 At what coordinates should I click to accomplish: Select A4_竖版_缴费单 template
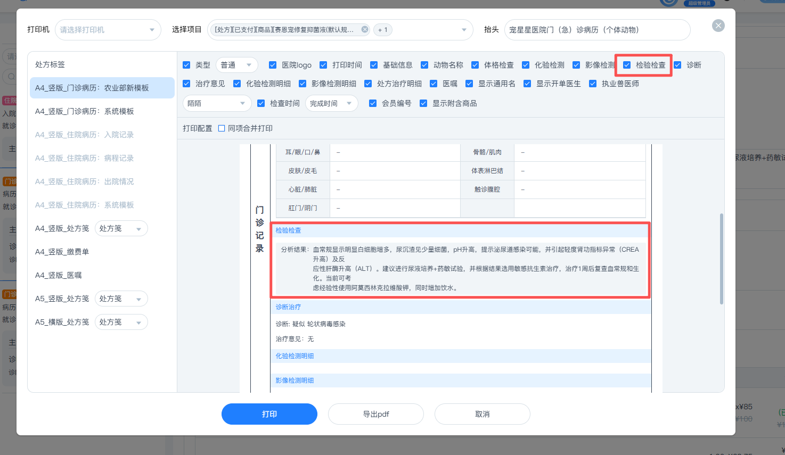[62, 252]
